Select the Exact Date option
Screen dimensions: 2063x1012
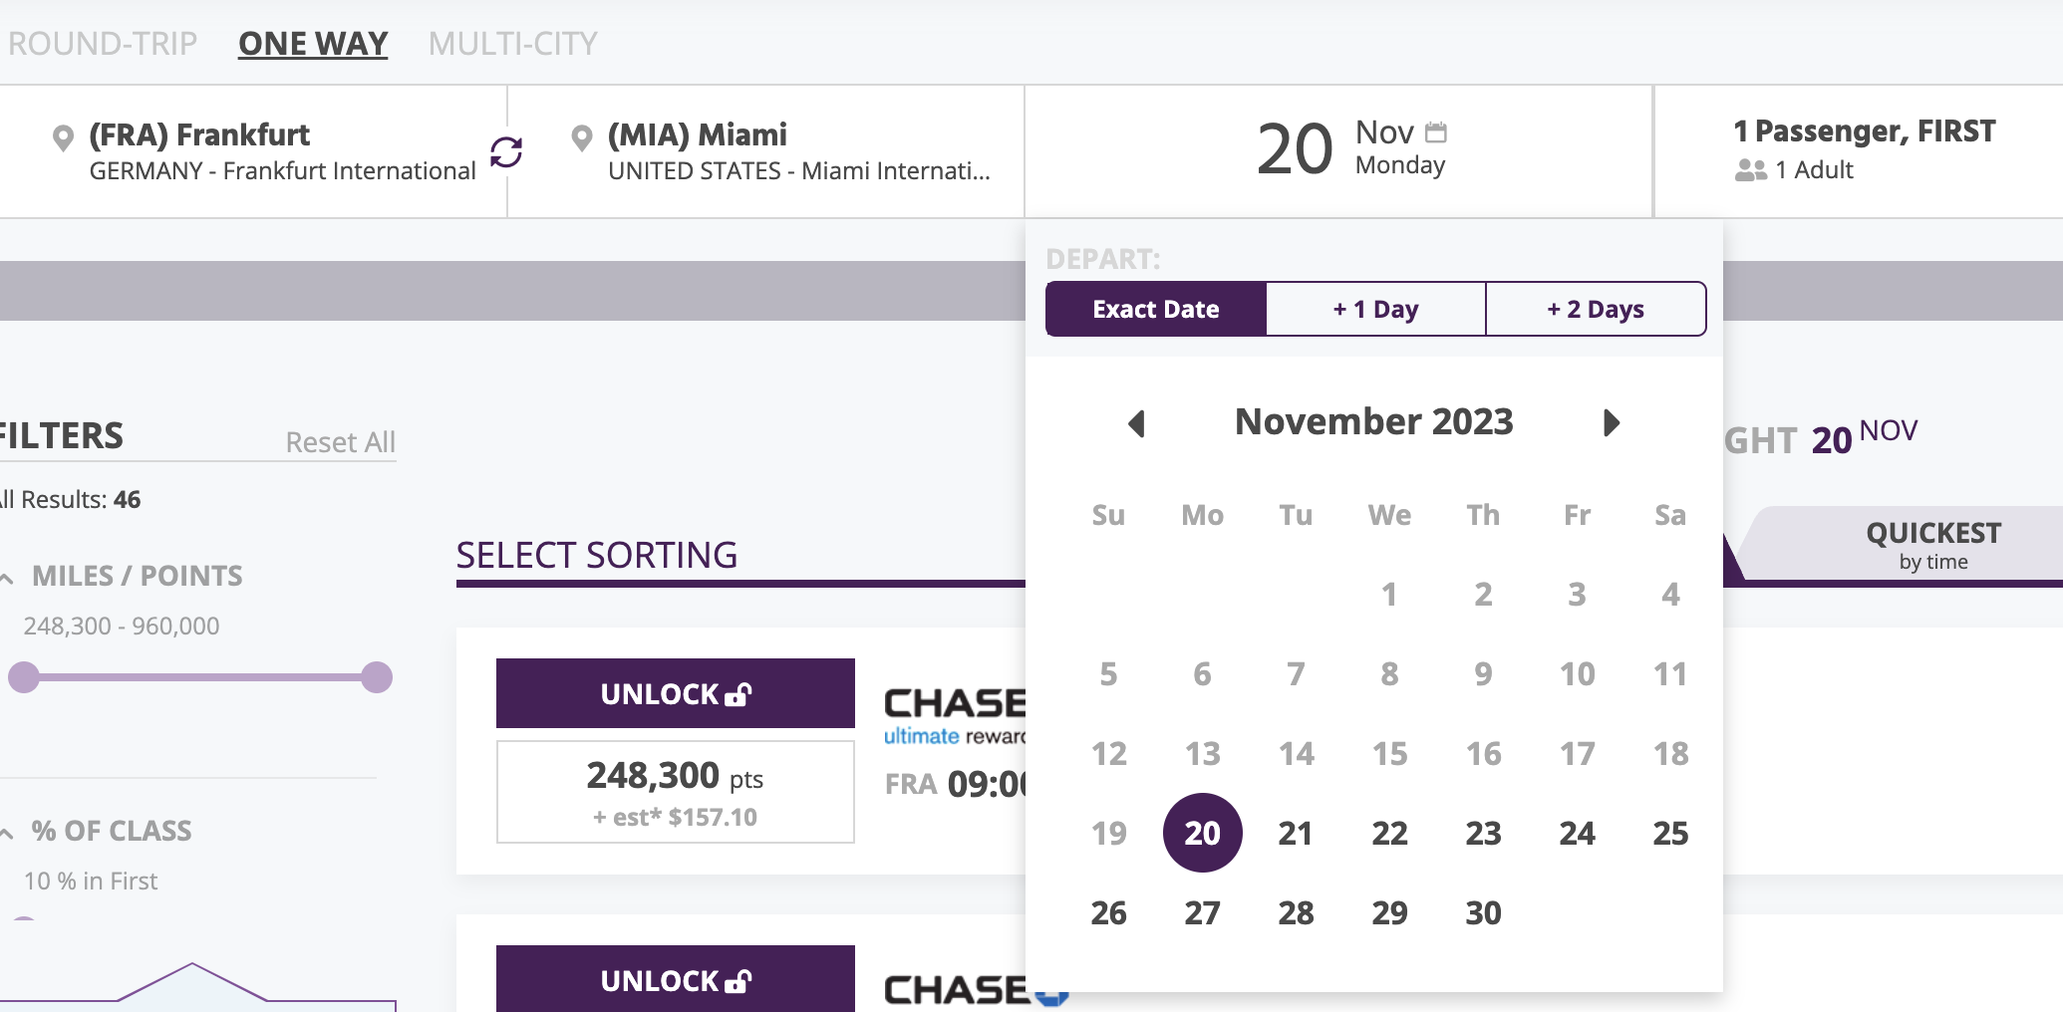(1156, 309)
